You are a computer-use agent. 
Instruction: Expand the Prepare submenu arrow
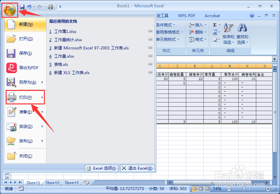(x=42, y=112)
